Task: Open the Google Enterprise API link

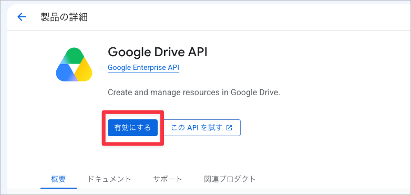Action: (143, 68)
